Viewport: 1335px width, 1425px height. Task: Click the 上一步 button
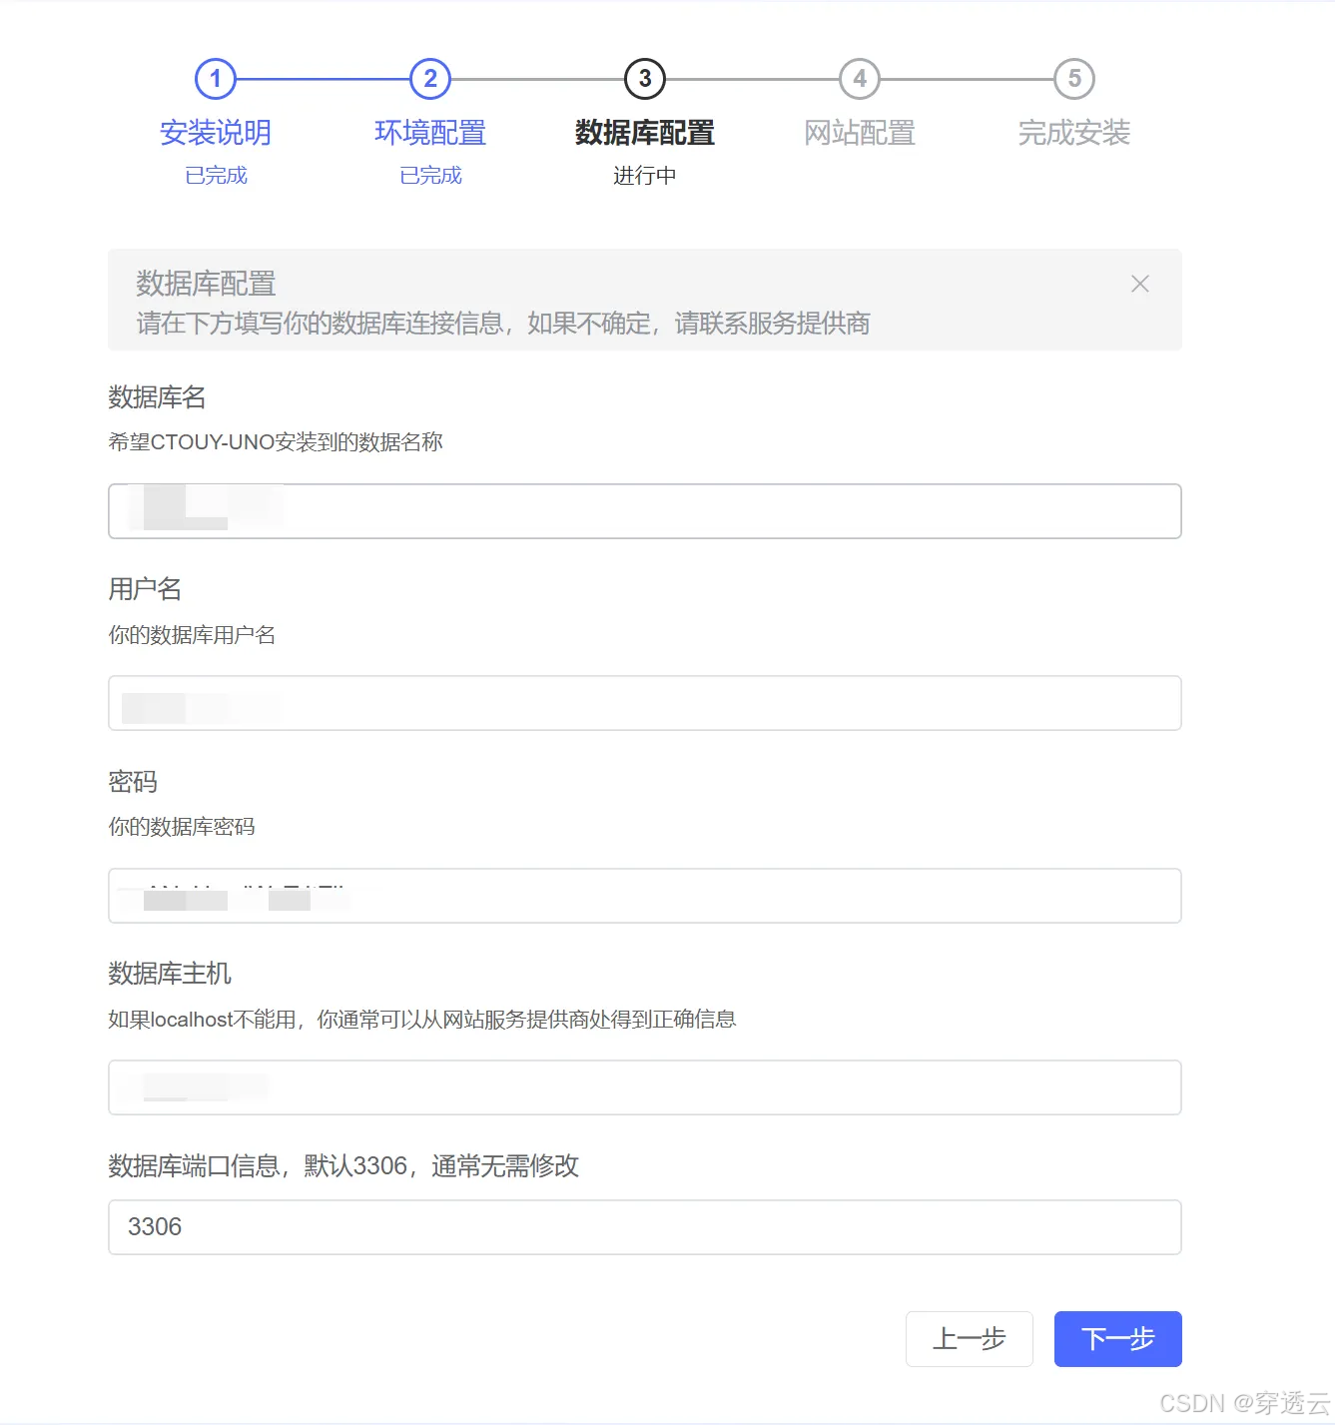pos(969,1339)
